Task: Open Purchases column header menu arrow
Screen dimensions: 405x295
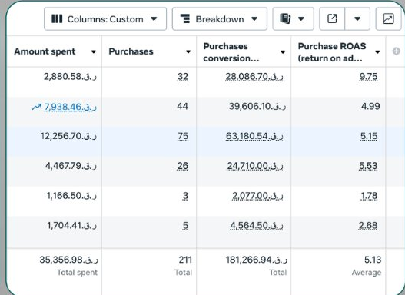Action: pos(188,52)
